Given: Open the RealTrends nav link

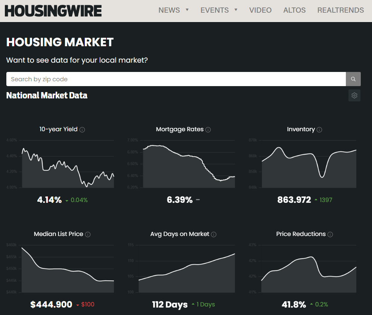Looking at the screenshot, I should (x=340, y=10).
